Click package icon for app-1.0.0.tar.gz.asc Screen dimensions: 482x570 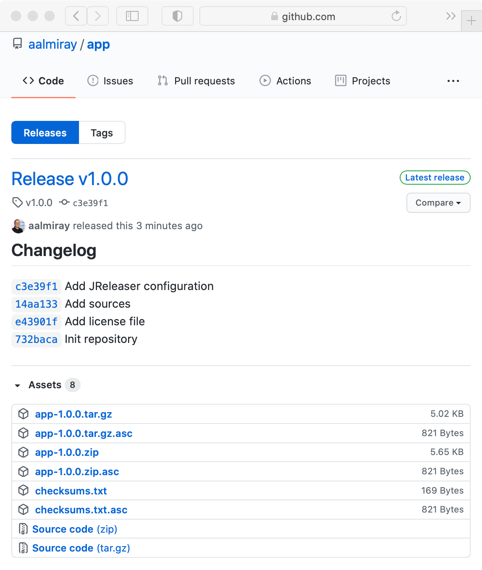tap(24, 433)
